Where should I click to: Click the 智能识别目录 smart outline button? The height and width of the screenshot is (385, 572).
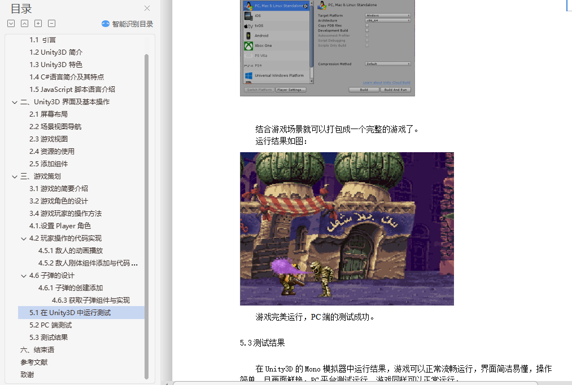[x=127, y=24]
